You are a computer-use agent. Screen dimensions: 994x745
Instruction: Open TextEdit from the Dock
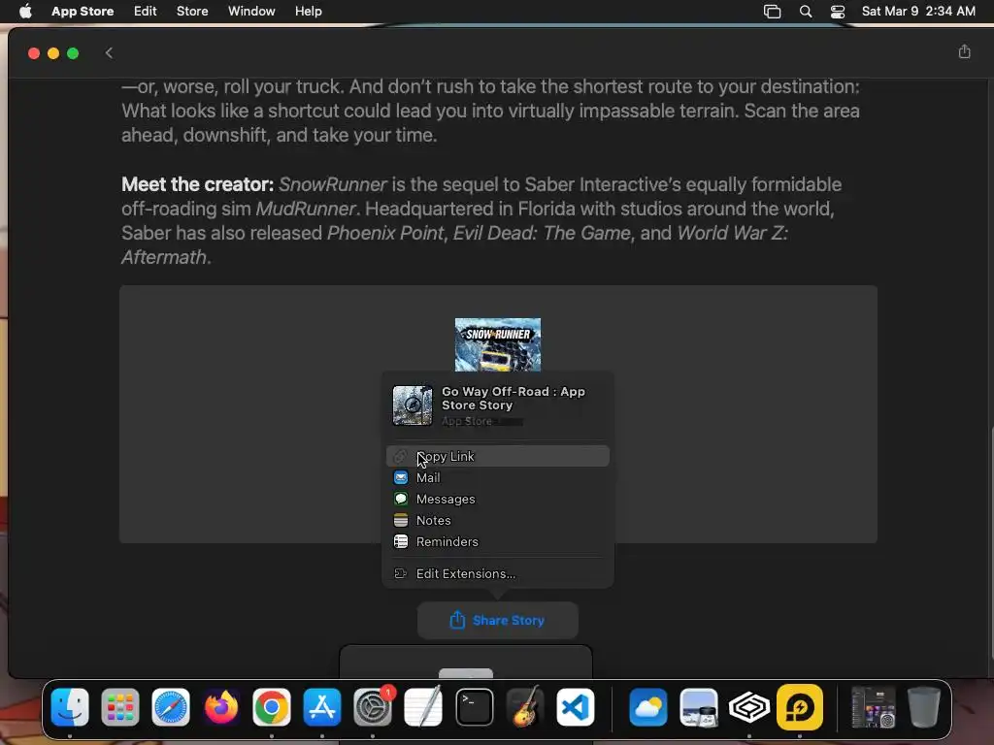[423, 707]
